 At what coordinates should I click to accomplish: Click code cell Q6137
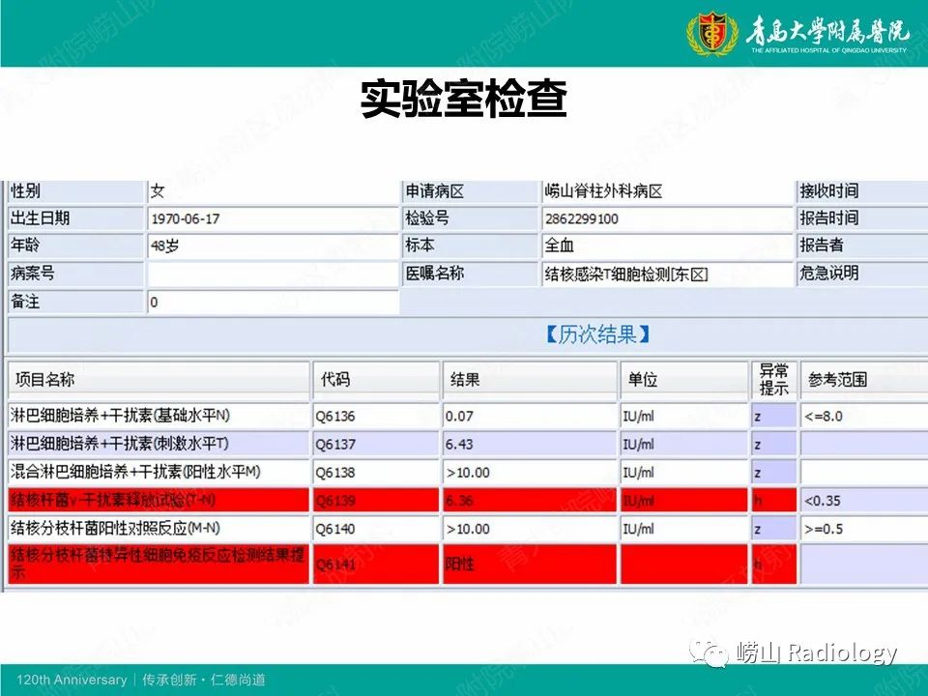pos(376,444)
